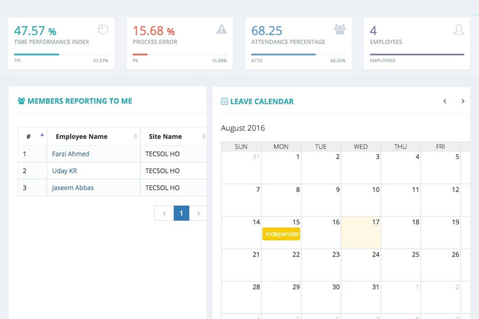The height and width of the screenshot is (319, 479).
Task: Click 15.68 % Process Error value
Action: coord(154,31)
